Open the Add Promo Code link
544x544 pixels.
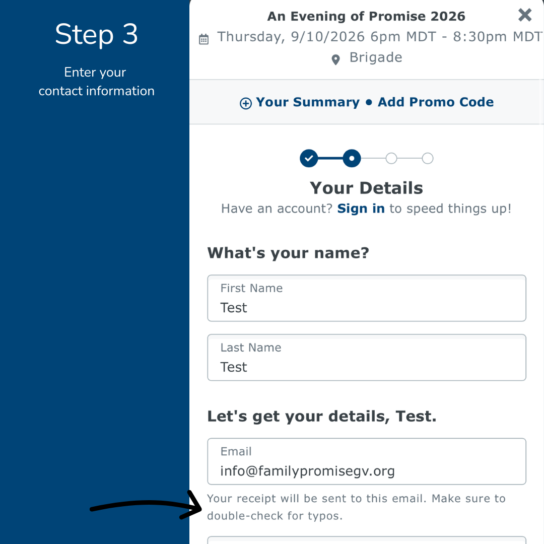click(x=435, y=102)
